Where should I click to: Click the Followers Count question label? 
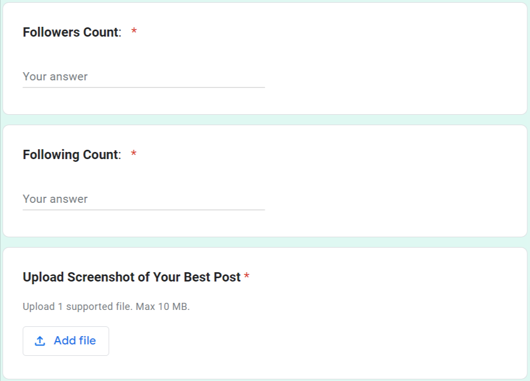tap(71, 32)
